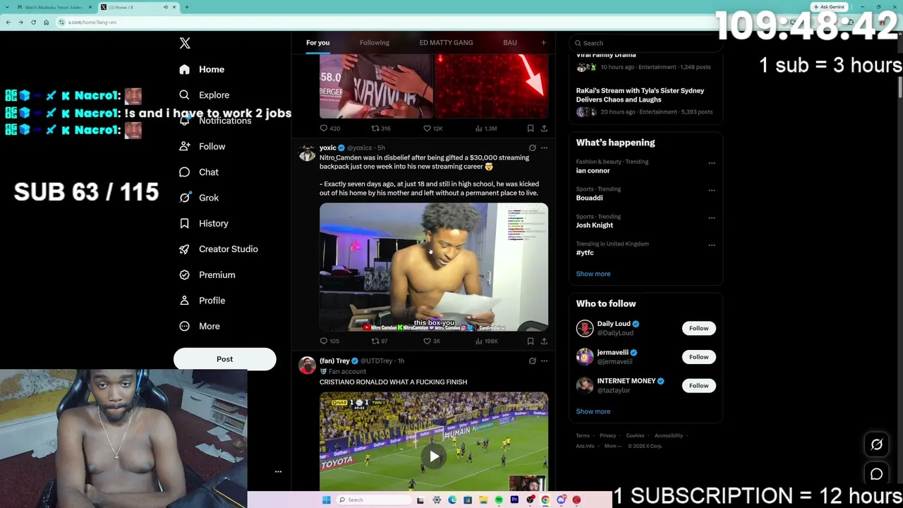Select the Home / X browser tab
903x508 pixels.
coord(138,7)
